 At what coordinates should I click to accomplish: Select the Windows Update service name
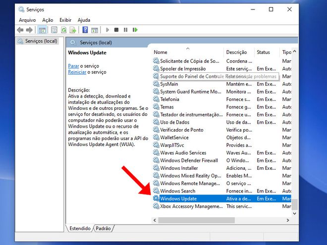pos(178,198)
